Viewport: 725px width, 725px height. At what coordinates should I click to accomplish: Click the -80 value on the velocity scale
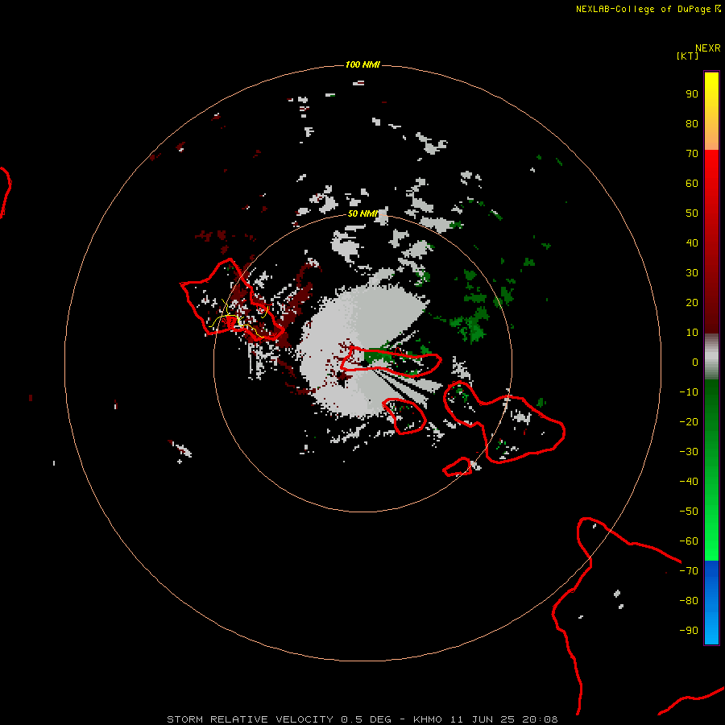pyautogui.click(x=689, y=601)
